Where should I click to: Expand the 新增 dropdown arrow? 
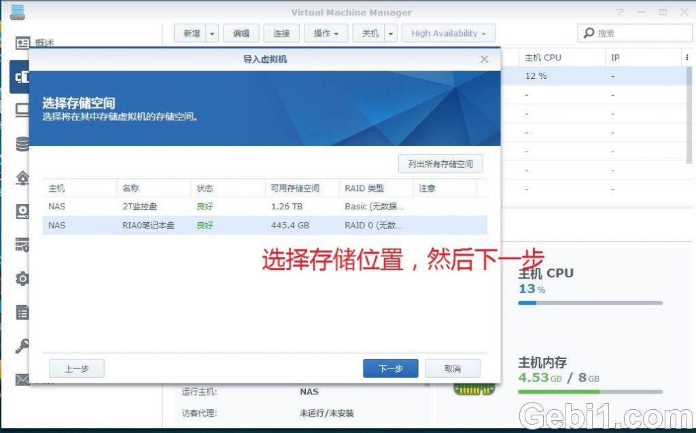click(x=211, y=33)
